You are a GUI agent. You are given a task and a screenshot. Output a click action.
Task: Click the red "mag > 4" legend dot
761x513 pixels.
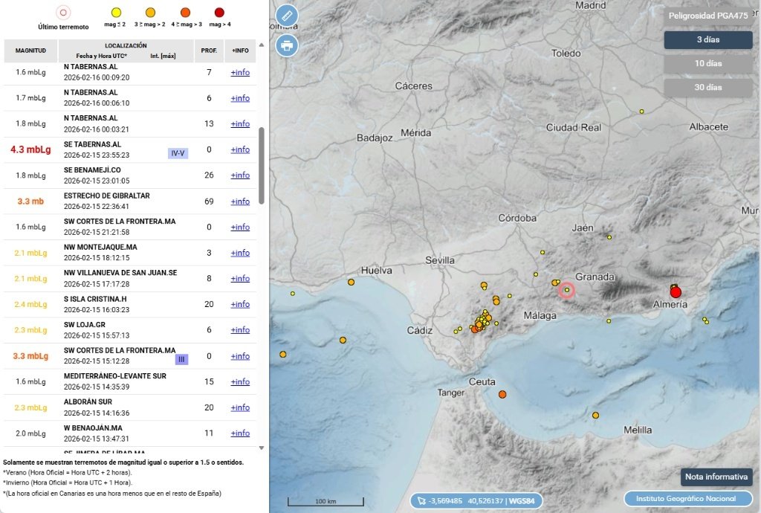(218, 13)
